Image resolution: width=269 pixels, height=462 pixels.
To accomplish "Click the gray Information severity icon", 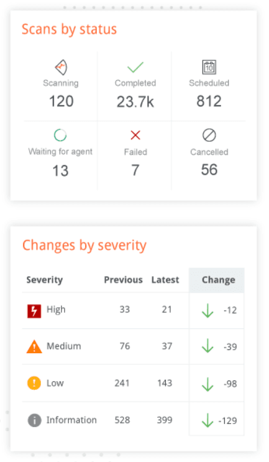I will coord(34,420).
